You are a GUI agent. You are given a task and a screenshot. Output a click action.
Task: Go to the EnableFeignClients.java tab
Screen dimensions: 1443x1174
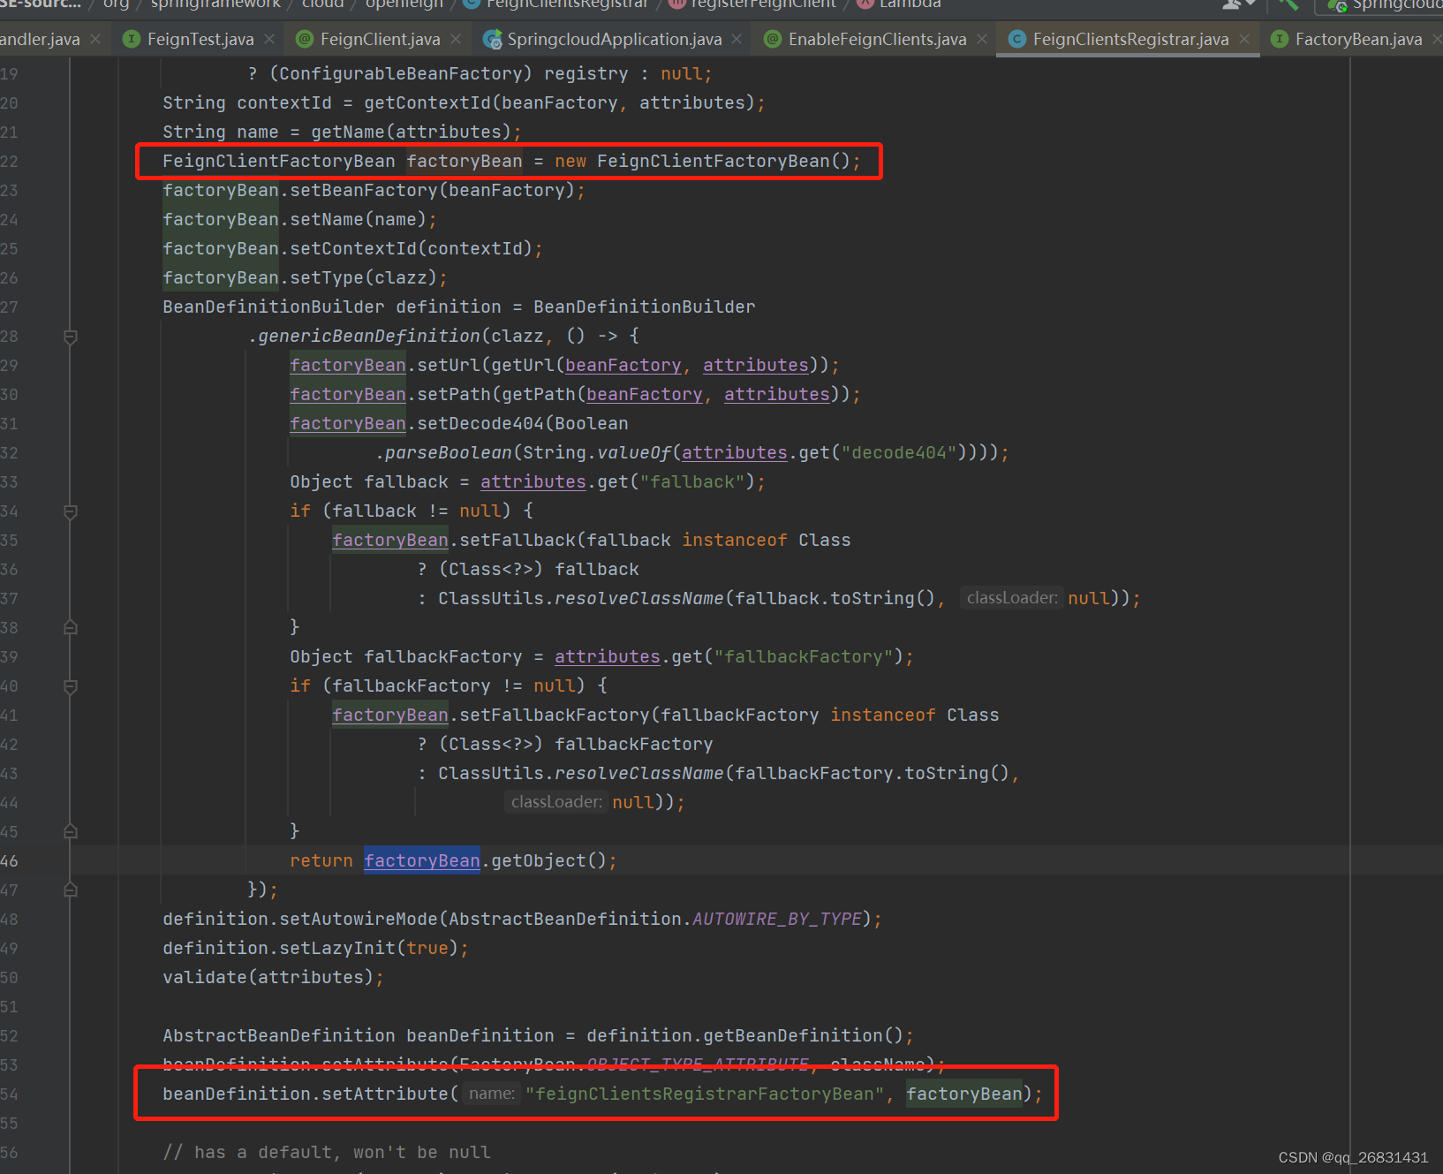[877, 40]
